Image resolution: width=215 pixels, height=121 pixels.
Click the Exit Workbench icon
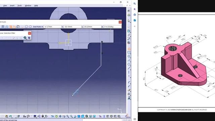pyautogui.click(x=129, y=15)
